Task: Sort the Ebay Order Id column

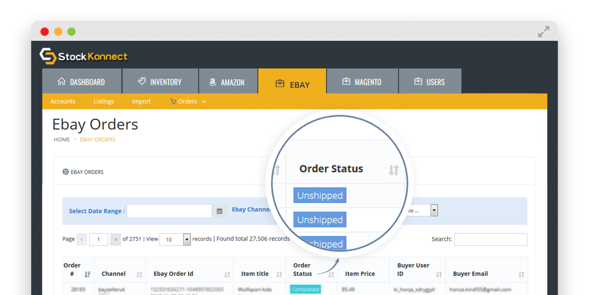Action: point(227,274)
